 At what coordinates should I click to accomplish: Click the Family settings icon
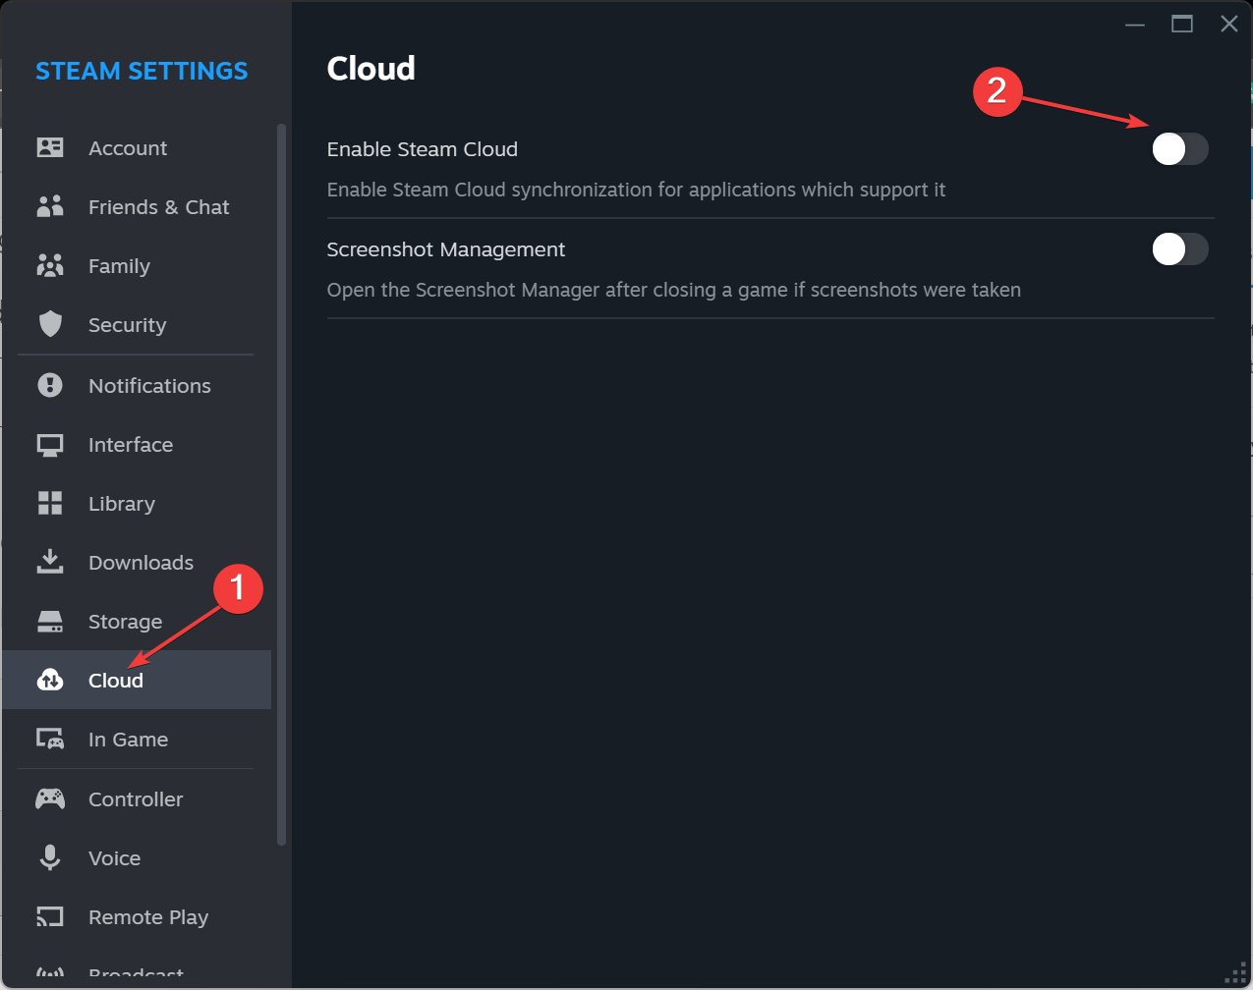coord(50,265)
